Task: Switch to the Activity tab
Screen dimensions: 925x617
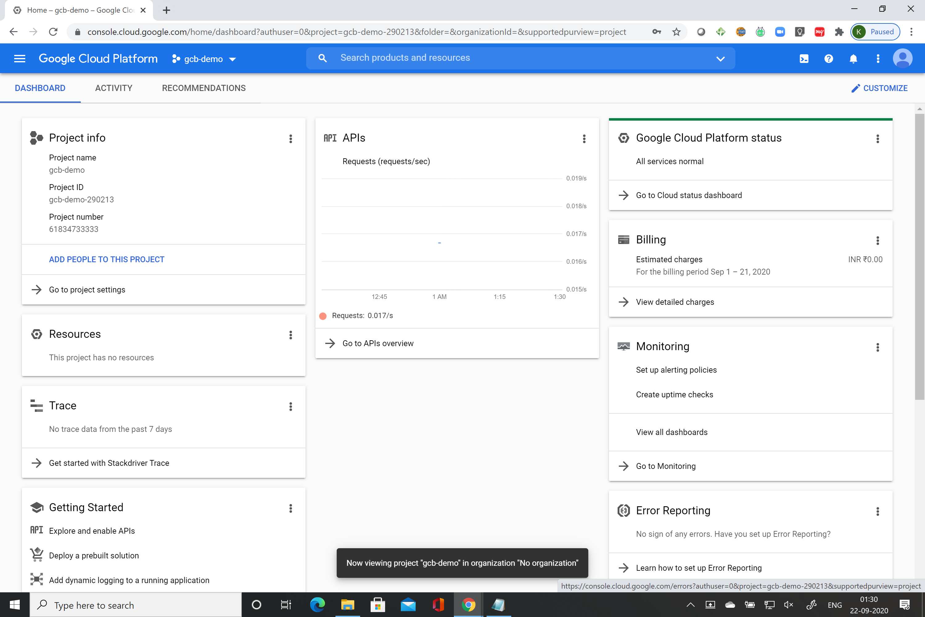Action: pos(114,88)
